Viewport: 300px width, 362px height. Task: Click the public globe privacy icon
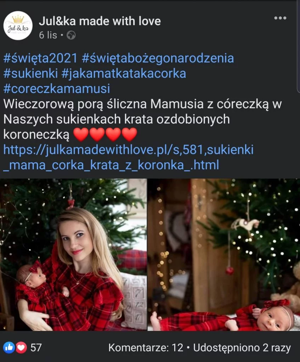(71, 35)
